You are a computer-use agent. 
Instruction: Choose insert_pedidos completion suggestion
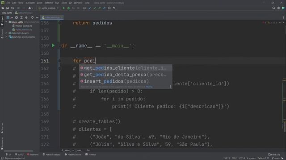click(x=125, y=81)
